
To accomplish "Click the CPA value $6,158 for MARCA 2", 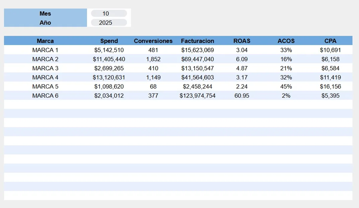I will (x=331, y=59).
